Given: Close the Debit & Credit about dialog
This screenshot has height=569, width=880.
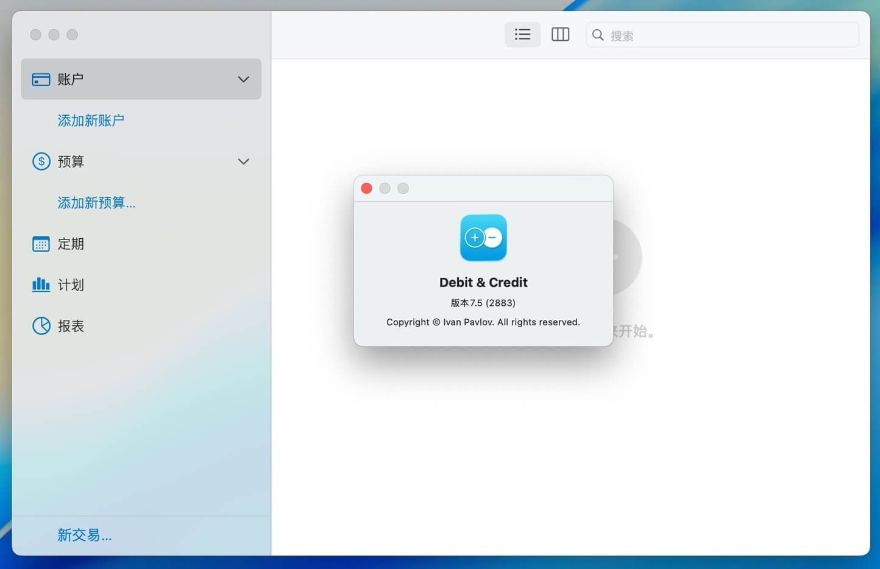Looking at the screenshot, I should pos(366,188).
